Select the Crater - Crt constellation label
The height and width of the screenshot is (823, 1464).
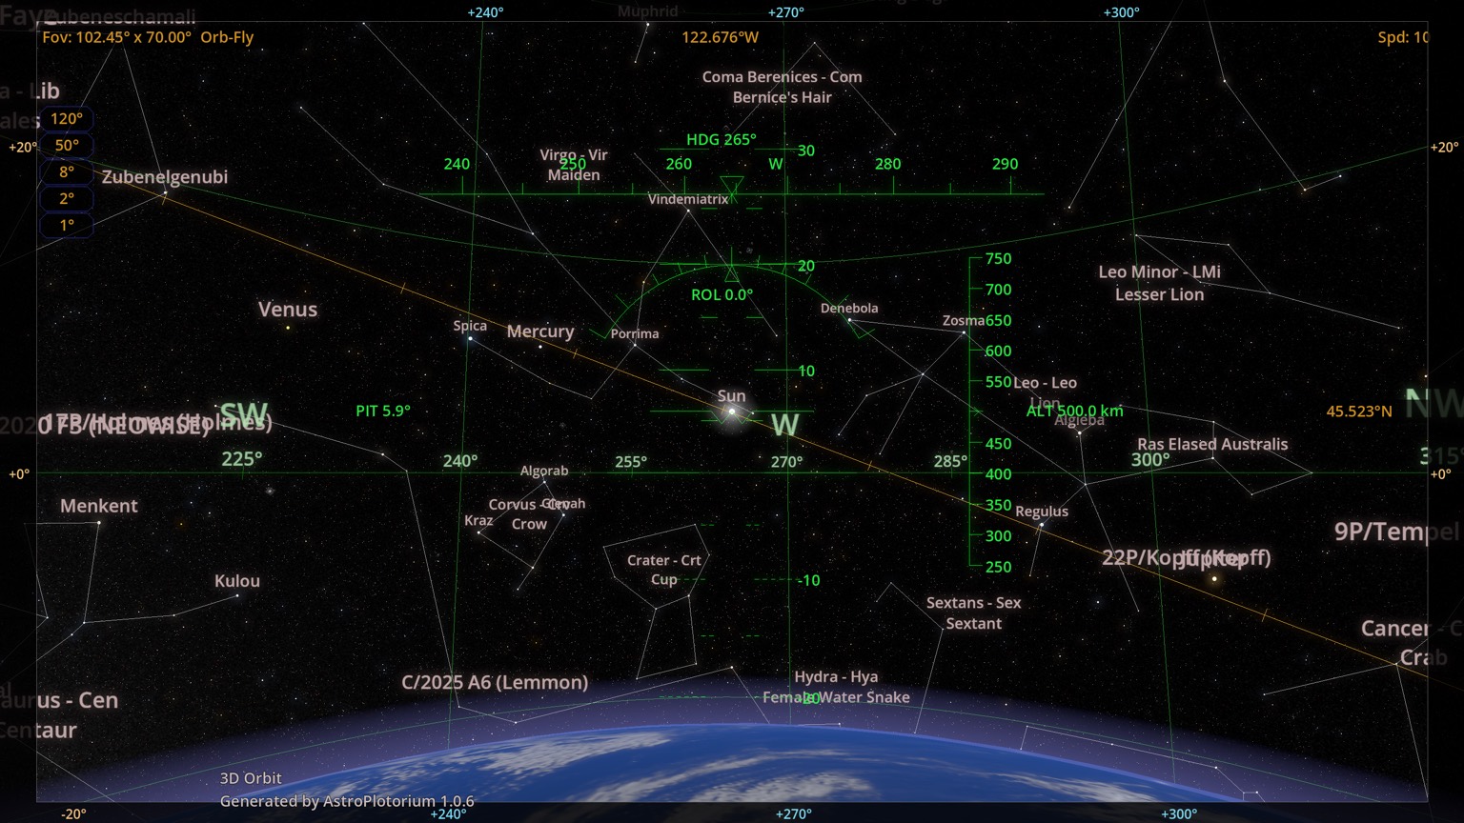pos(664,560)
